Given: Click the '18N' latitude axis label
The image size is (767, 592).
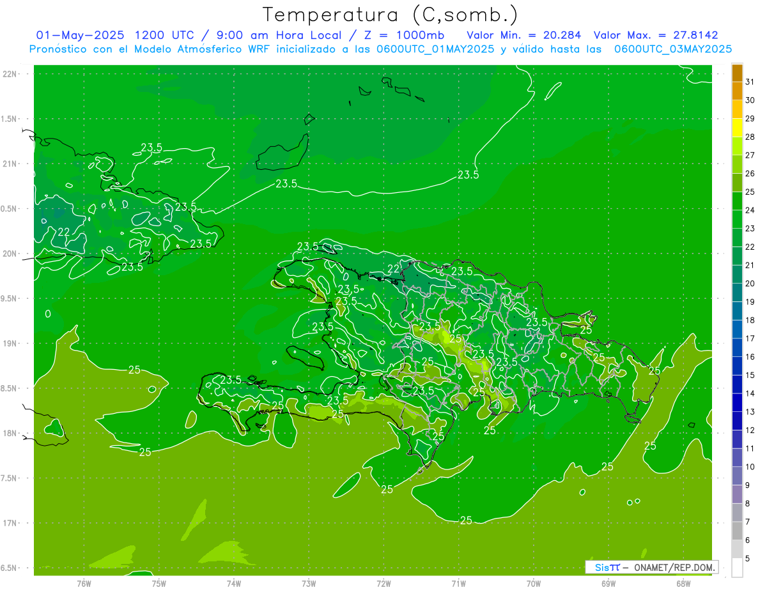Looking at the screenshot, I should coord(10,433).
